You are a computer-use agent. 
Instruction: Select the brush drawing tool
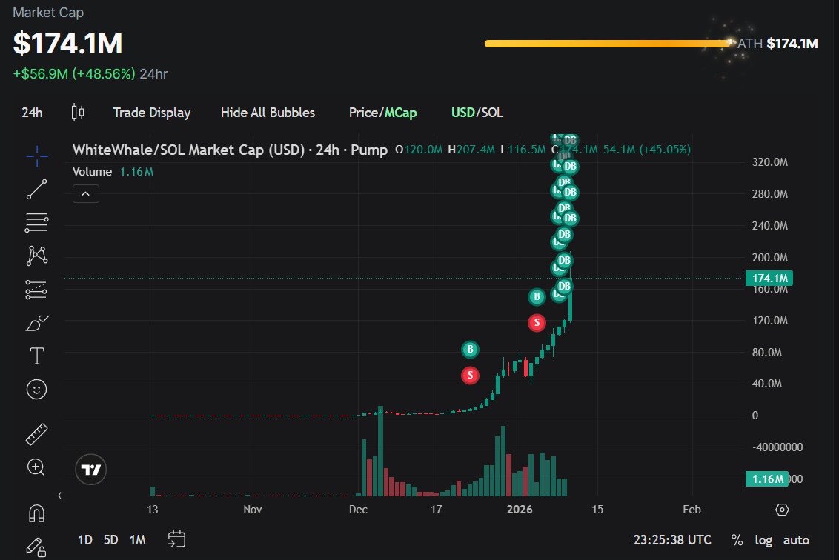[37, 322]
